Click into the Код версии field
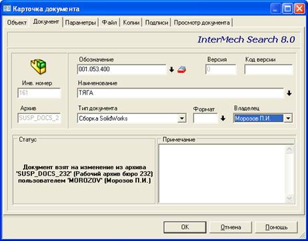 click(x=269, y=70)
